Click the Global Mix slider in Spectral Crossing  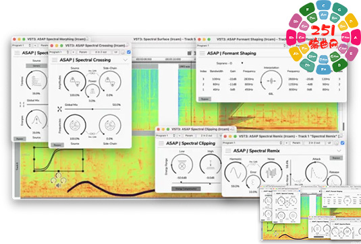pos(92,109)
